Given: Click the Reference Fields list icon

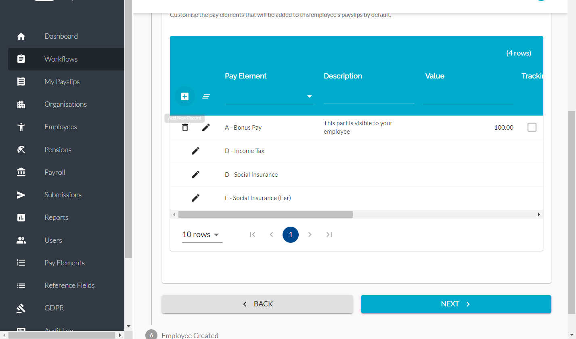Looking at the screenshot, I should tap(21, 285).
